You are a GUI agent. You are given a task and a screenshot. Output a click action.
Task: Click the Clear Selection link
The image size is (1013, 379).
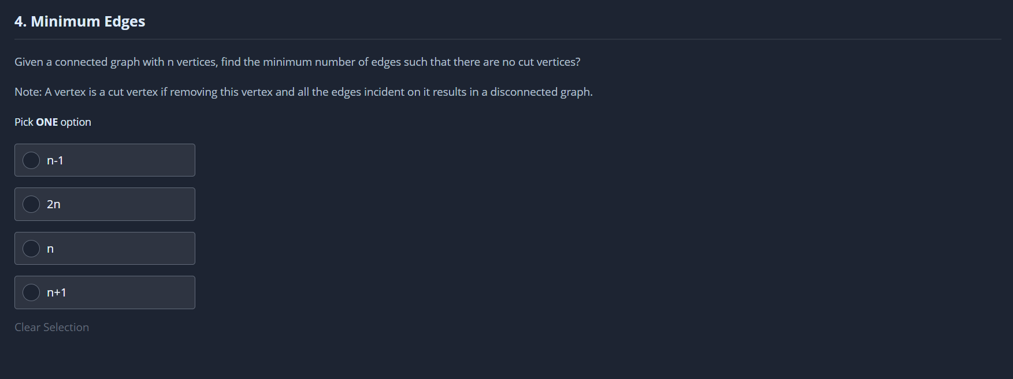51,327
